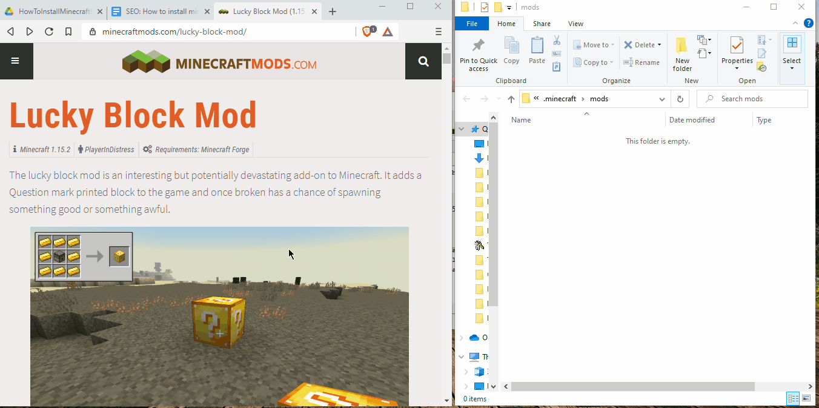Click the Paste ribbon button
The width and height of the screenshot is (819, 408).
(537, 51)
